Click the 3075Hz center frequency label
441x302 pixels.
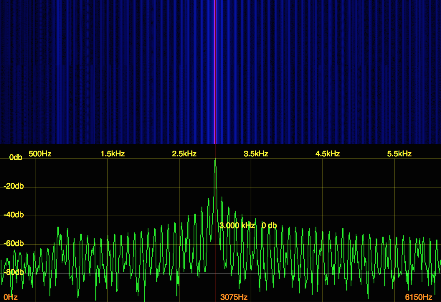(x=234, y=297)
